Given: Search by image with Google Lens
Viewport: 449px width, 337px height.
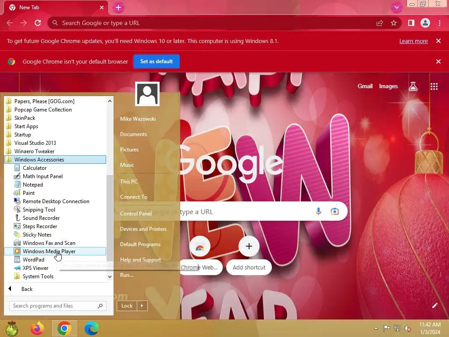Looking at the screenshot, I should [x=335, y=212].
